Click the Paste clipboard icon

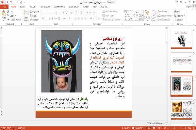click(4, 13)
